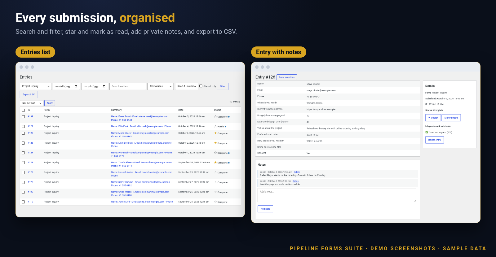This screenshot has height=257, width=496.
Task: Select the checkbox for entry #119
Action: (23, 202)
